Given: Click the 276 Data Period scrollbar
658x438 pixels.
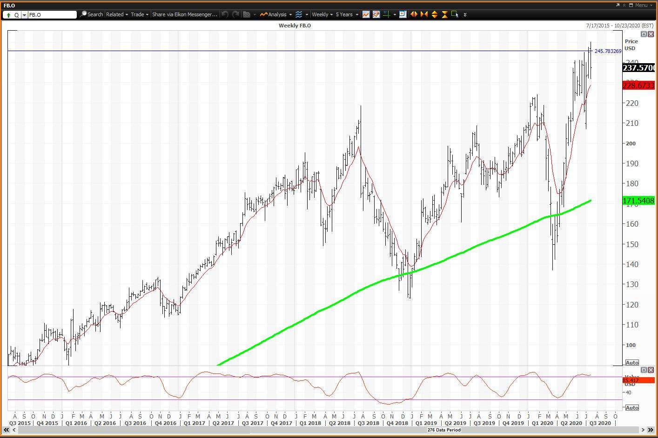Looking at the screenshot, I should tap(444, 430).
